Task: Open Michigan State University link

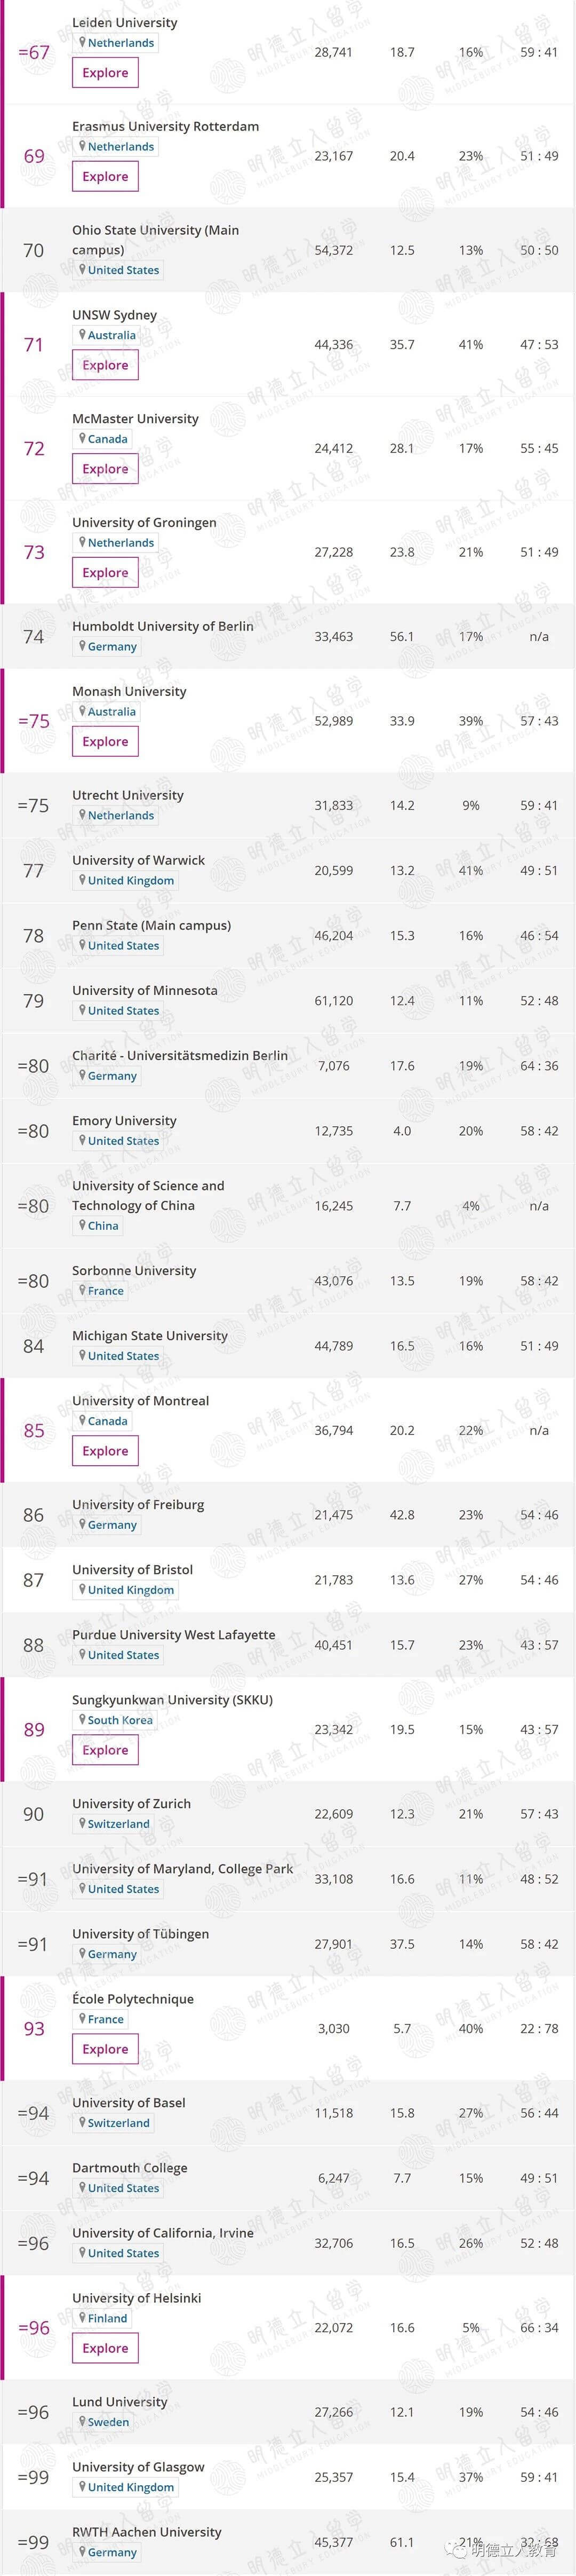Action: pyautogui.click(x=150, y=1336)
